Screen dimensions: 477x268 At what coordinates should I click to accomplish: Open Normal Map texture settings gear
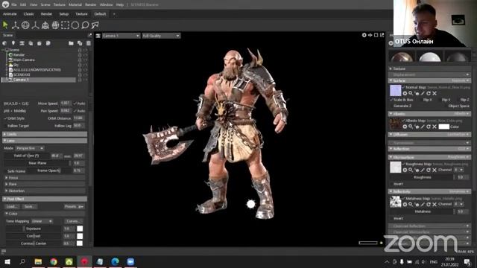click(405, 93)
